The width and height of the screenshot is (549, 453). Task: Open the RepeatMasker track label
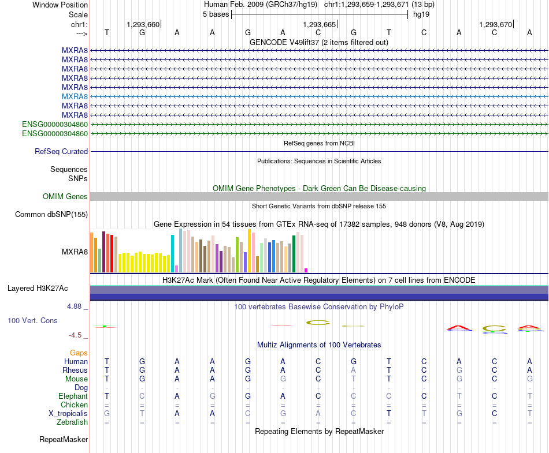point(64,439)
